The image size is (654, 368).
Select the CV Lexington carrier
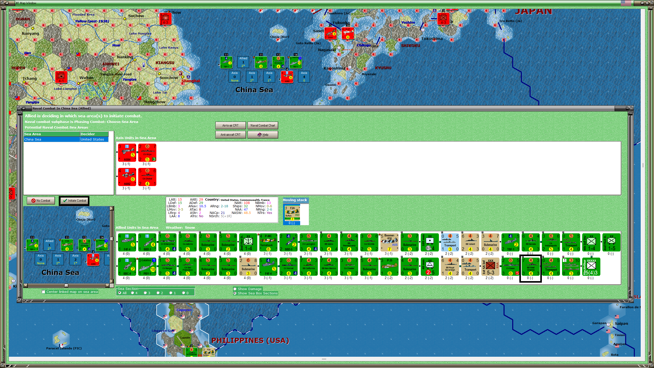(x=309, y=242)
